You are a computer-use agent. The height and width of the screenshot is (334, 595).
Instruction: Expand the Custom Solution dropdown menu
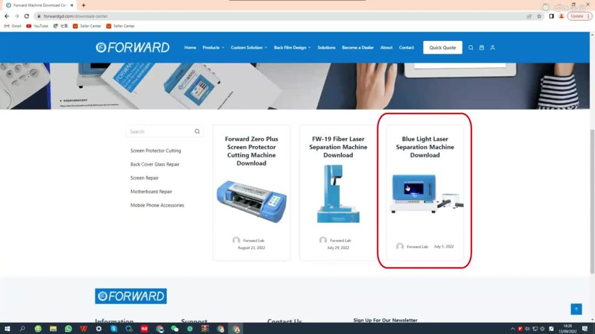tap(249, 48)
